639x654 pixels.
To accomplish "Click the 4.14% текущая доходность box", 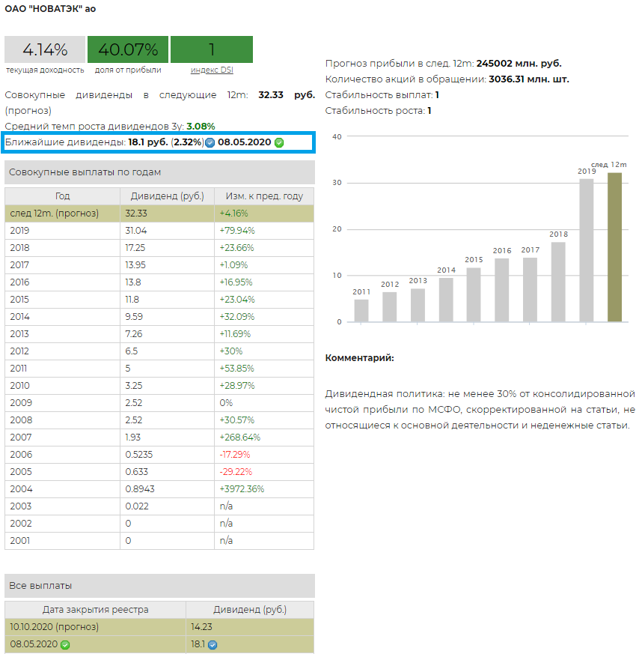I will click(45, 49).
